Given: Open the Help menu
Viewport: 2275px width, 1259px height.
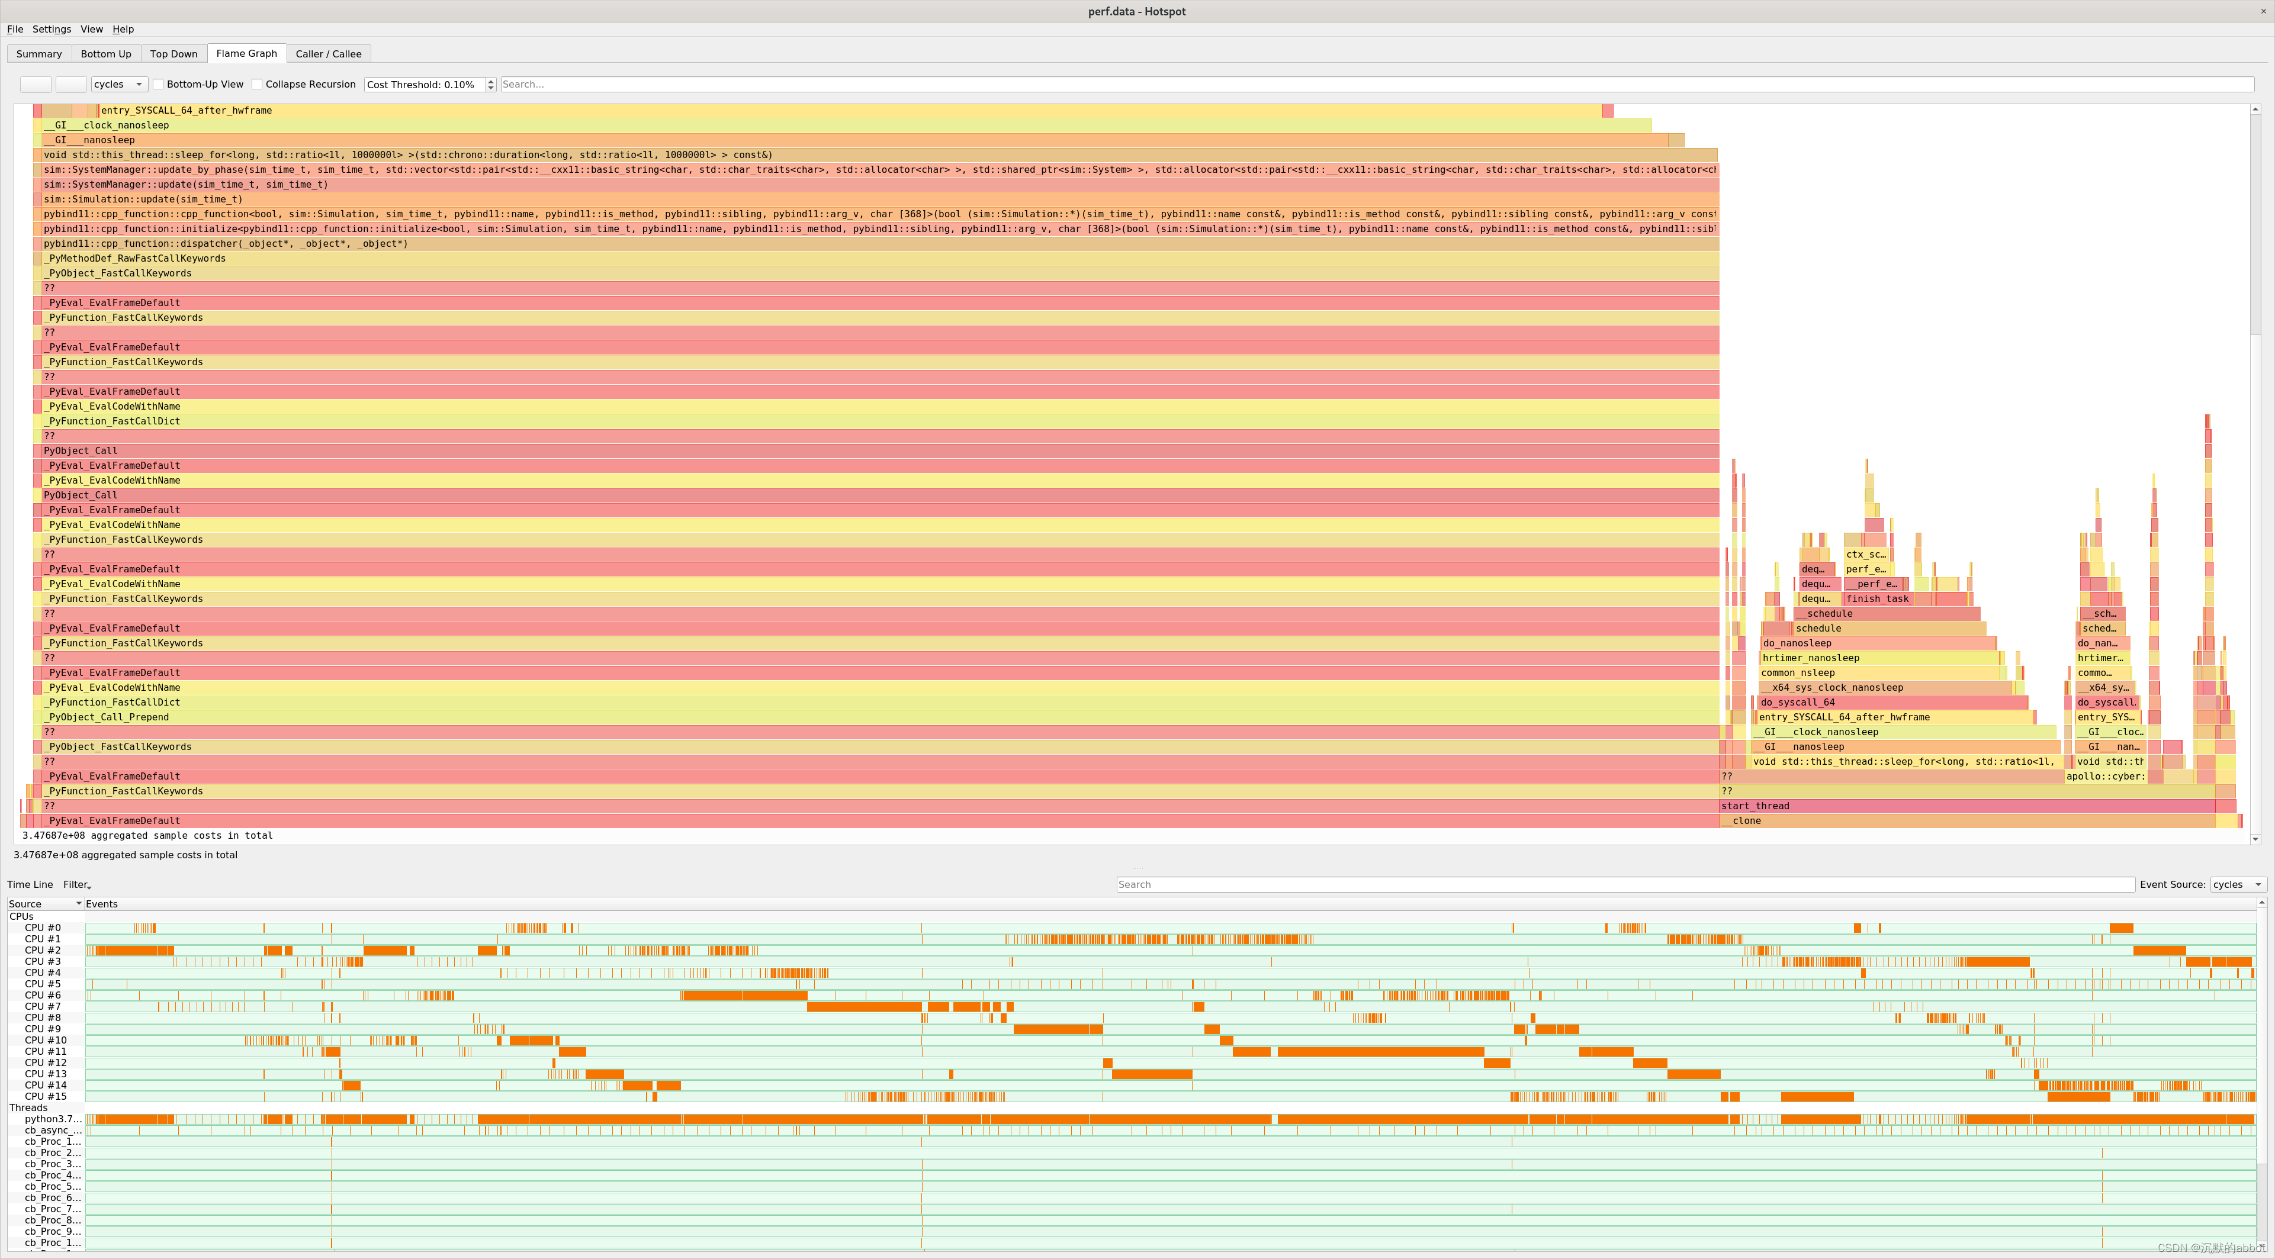Looking at the screenshot, I should pos(123,29).
